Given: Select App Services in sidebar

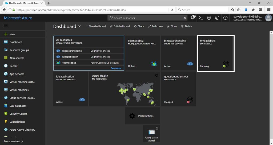Looking at the screenshot, I should (17, 74).
